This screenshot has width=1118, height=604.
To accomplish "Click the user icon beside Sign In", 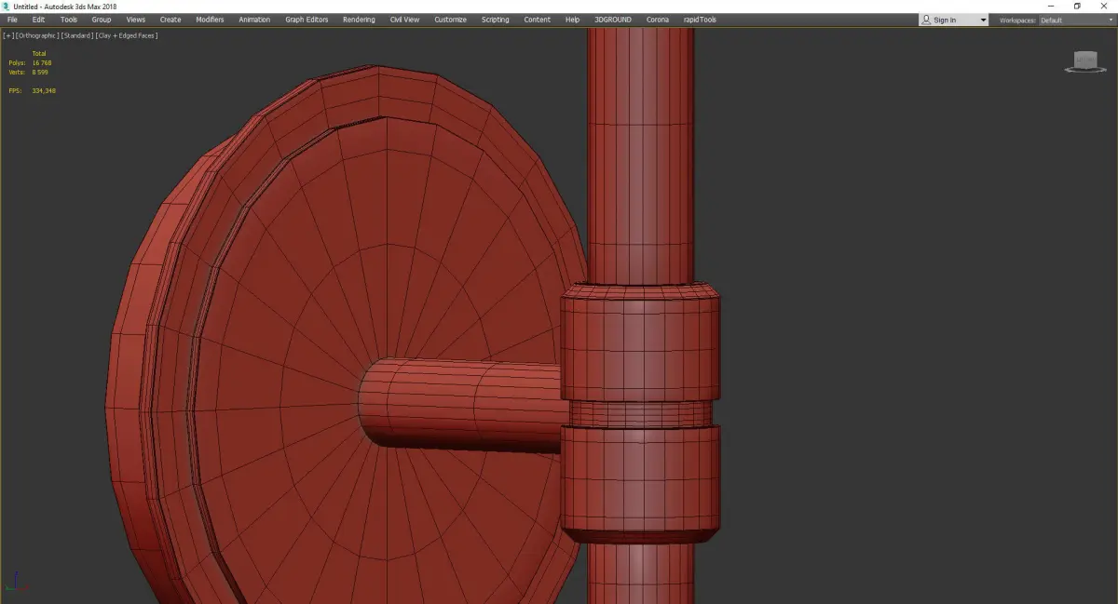I will [x=926, y=20].
